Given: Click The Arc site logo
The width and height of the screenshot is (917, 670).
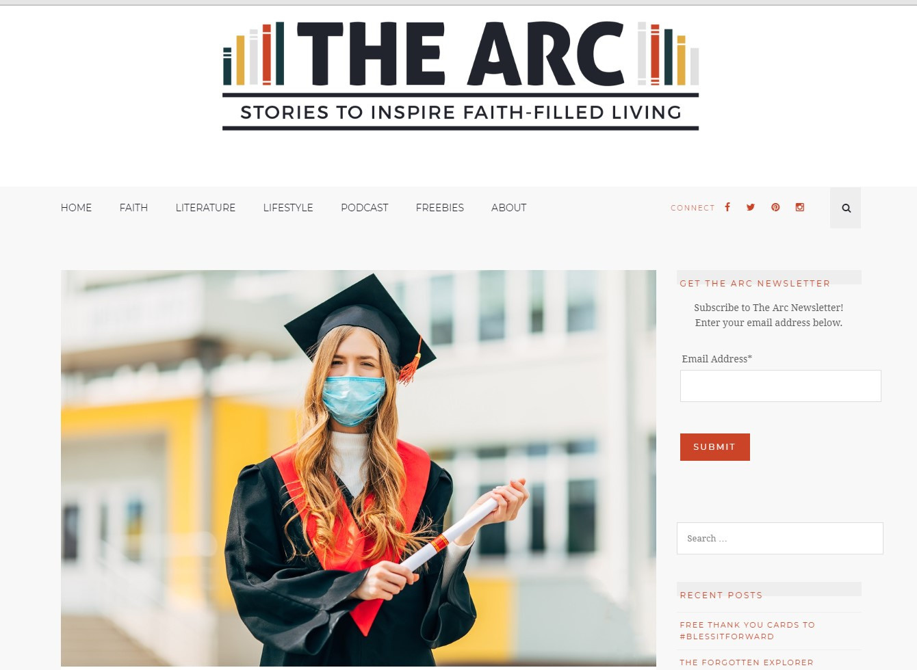Looking at the screenshot, I should coord(461,75).
